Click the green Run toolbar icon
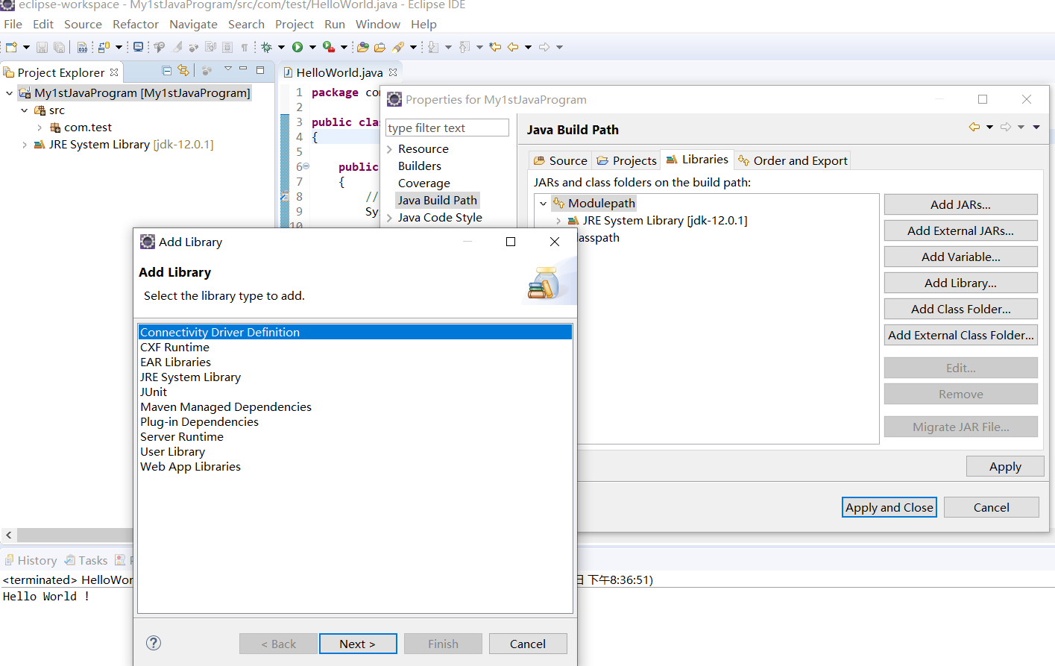 click(x=297, y=47)
